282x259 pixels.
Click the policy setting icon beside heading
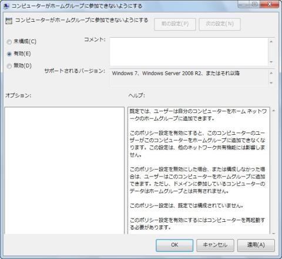click(x=9, y=21)
